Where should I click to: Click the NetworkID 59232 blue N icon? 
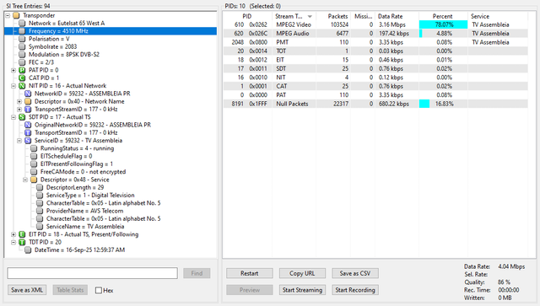(28, 94)
